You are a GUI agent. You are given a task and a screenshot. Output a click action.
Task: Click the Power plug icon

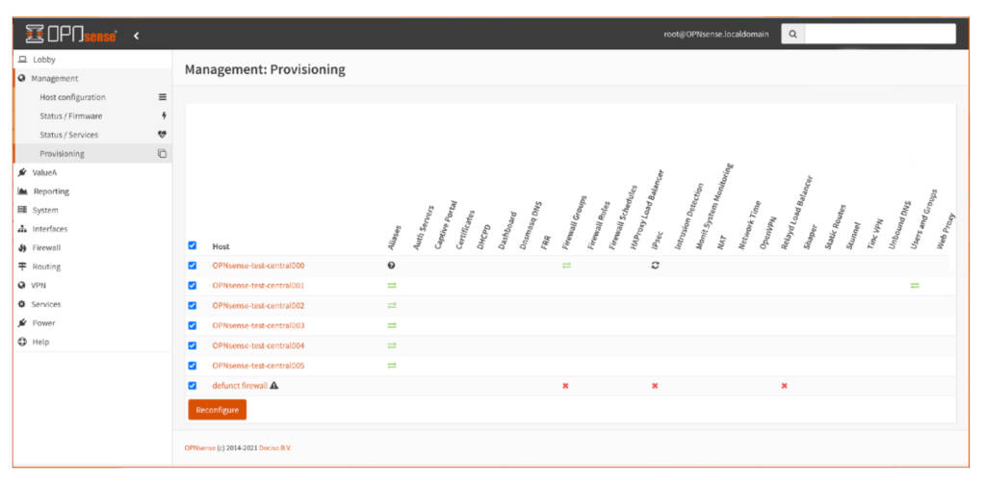(22, 323)
